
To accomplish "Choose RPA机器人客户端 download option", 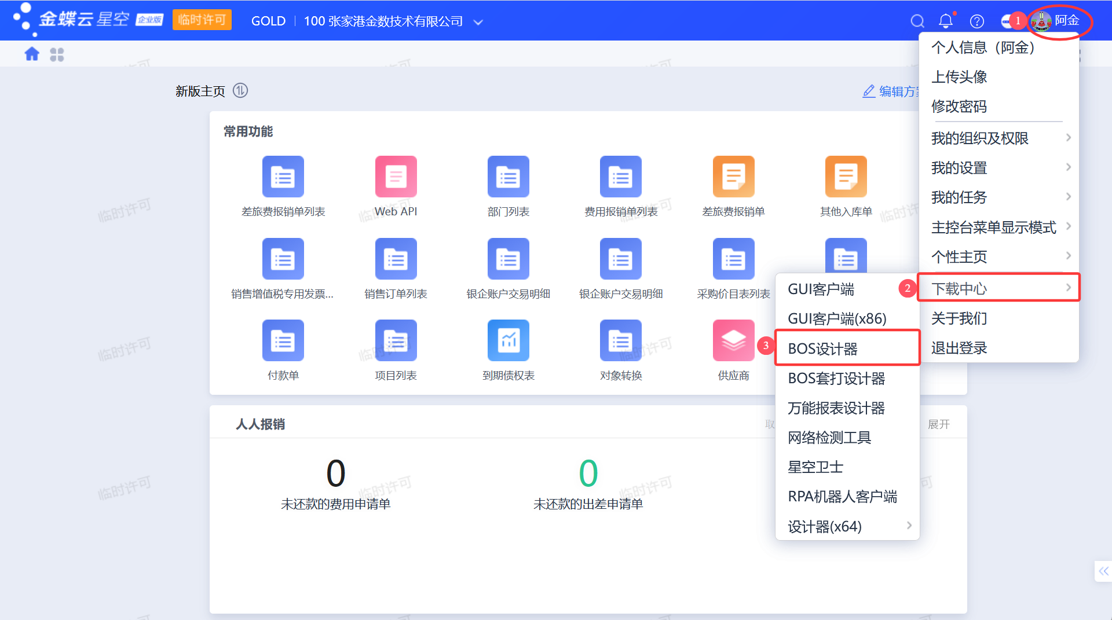I will tap(847, 497).
